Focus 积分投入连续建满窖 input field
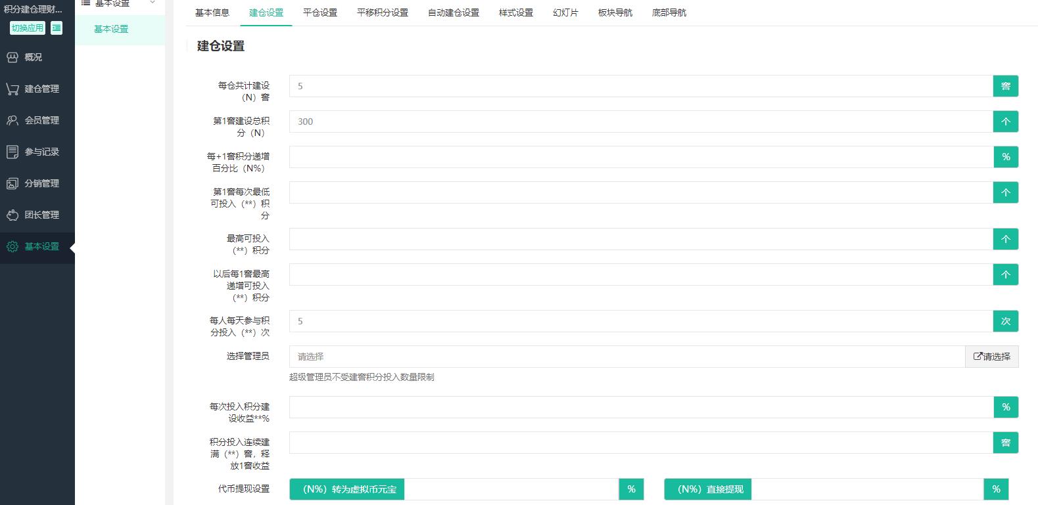The width and height of the screenshot is (1038, 505). (x=641, y=443)
